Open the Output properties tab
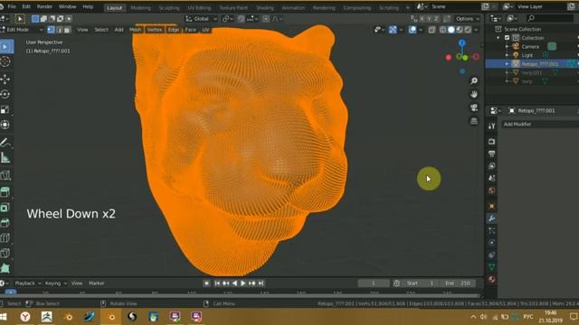 491,153
